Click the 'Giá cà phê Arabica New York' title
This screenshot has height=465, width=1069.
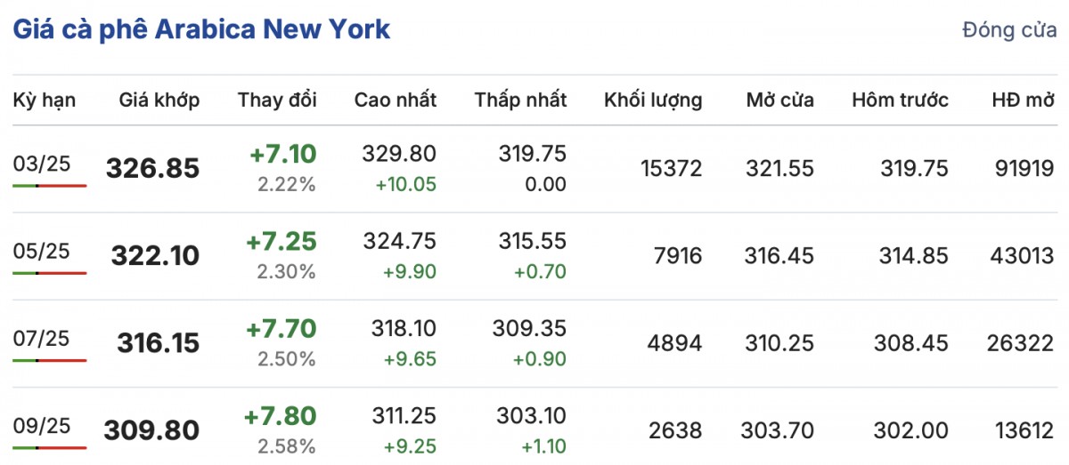click(x=201, y=29)
